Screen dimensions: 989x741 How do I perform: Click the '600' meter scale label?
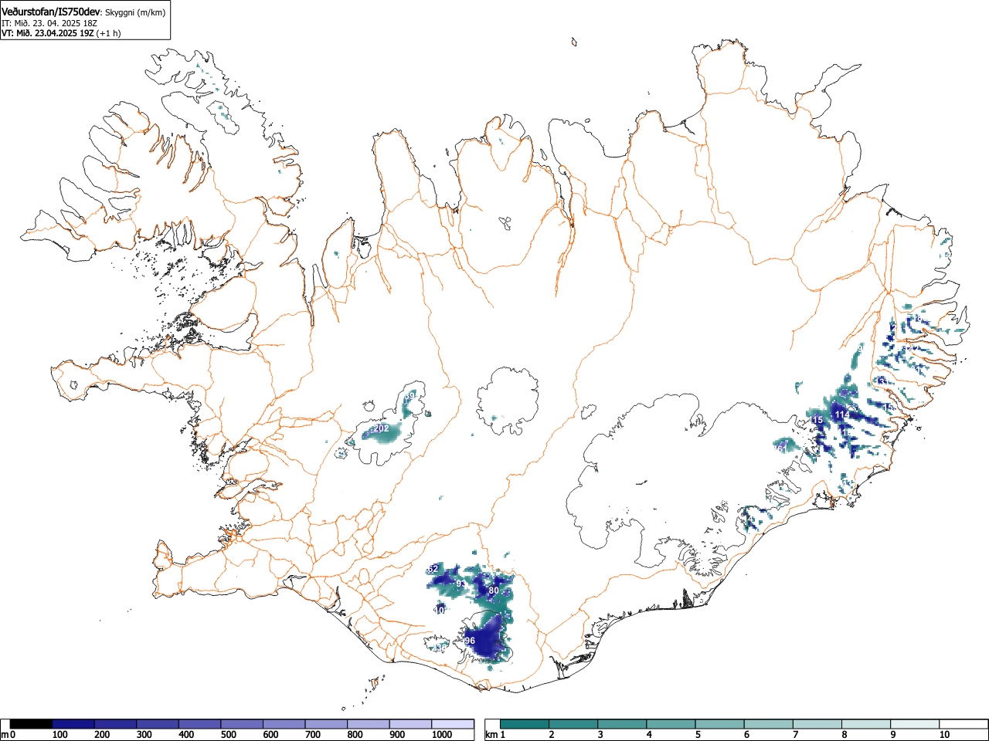[x=270, y=735]
